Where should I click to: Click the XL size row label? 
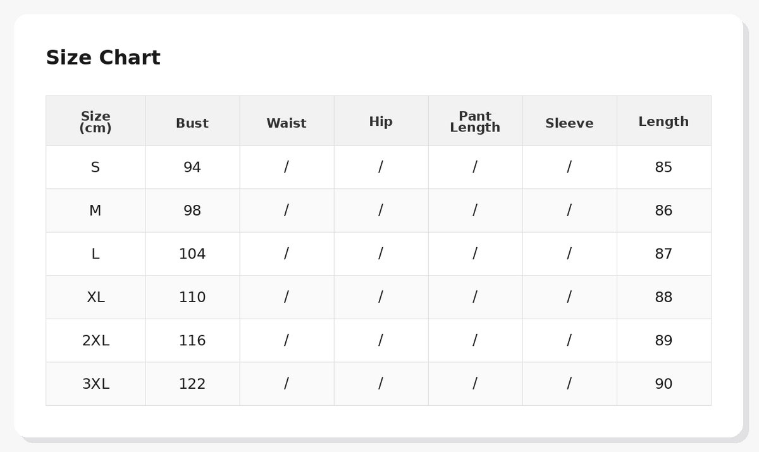[x=96, y=298]
